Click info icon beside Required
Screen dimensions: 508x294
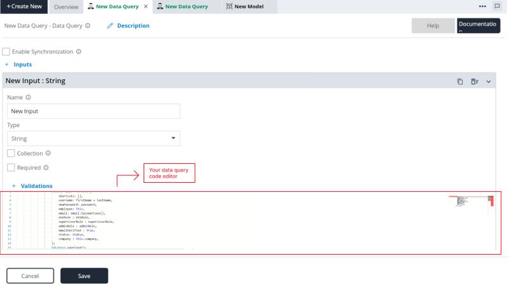pos(46,168)
